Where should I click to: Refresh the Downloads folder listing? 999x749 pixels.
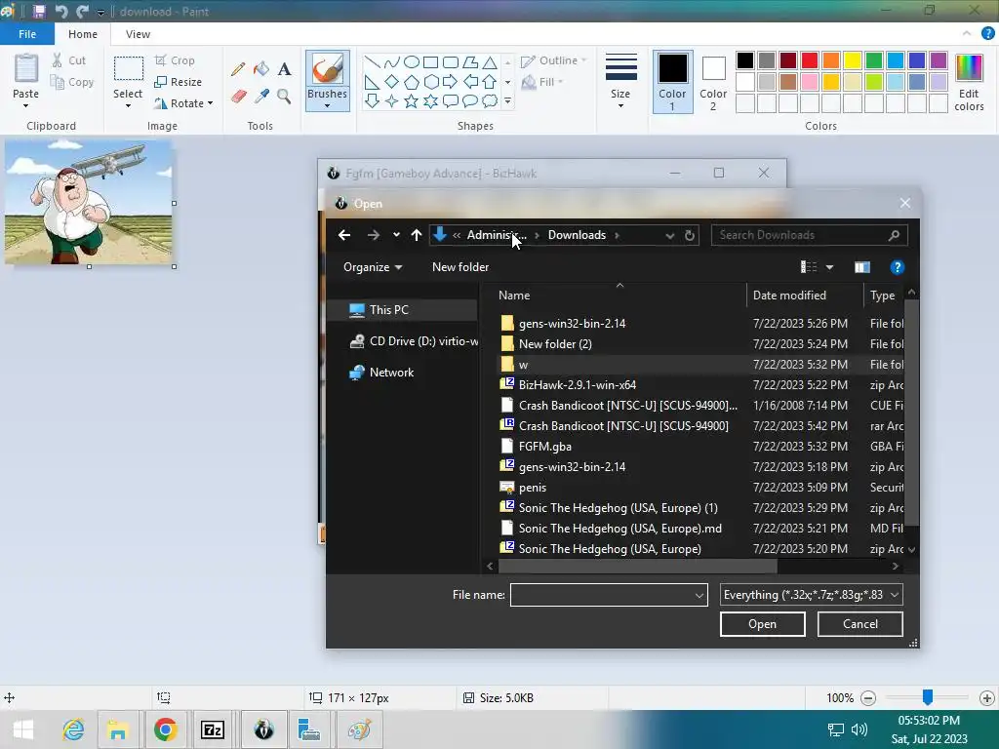(x=690, y=235)
